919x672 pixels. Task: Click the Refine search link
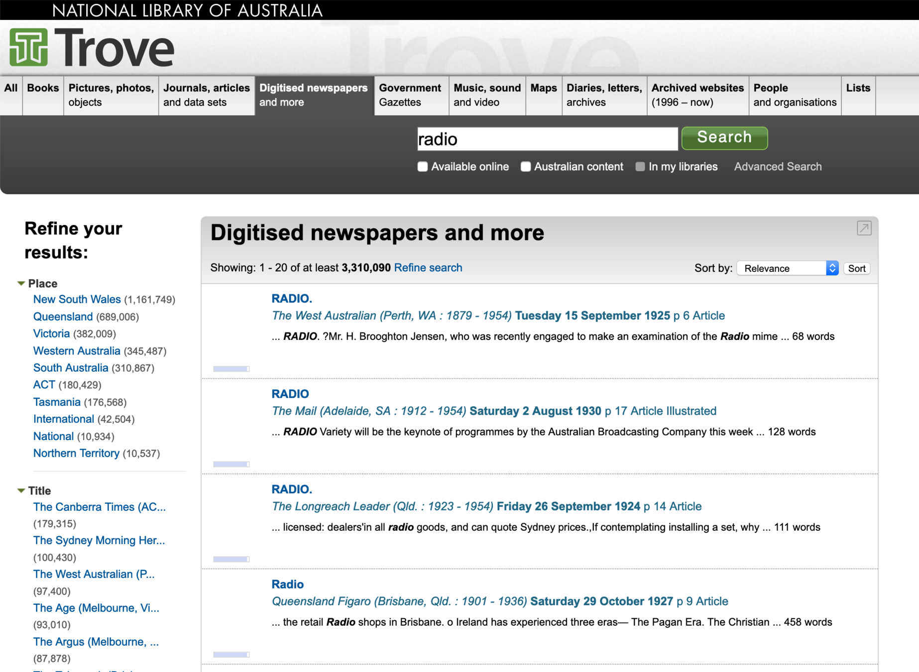click(x=428, y=268)
